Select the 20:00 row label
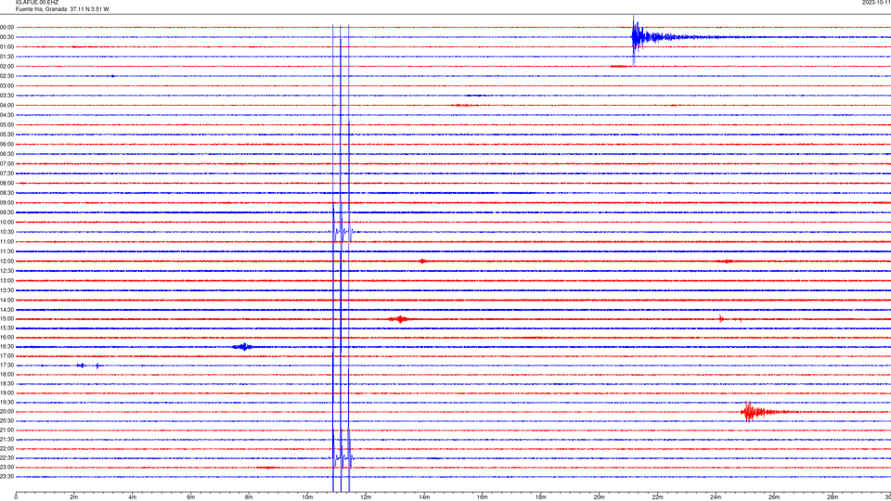This screenshot has width=891, height=501. pos(6,411)
